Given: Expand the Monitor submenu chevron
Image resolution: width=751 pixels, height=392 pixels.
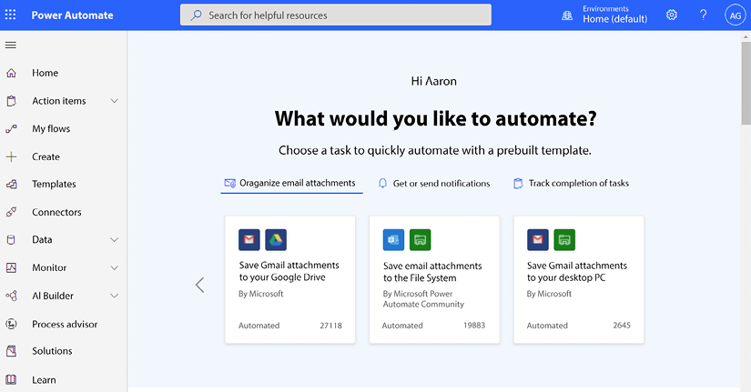Looking at the screenshot, I should (114, 268).
